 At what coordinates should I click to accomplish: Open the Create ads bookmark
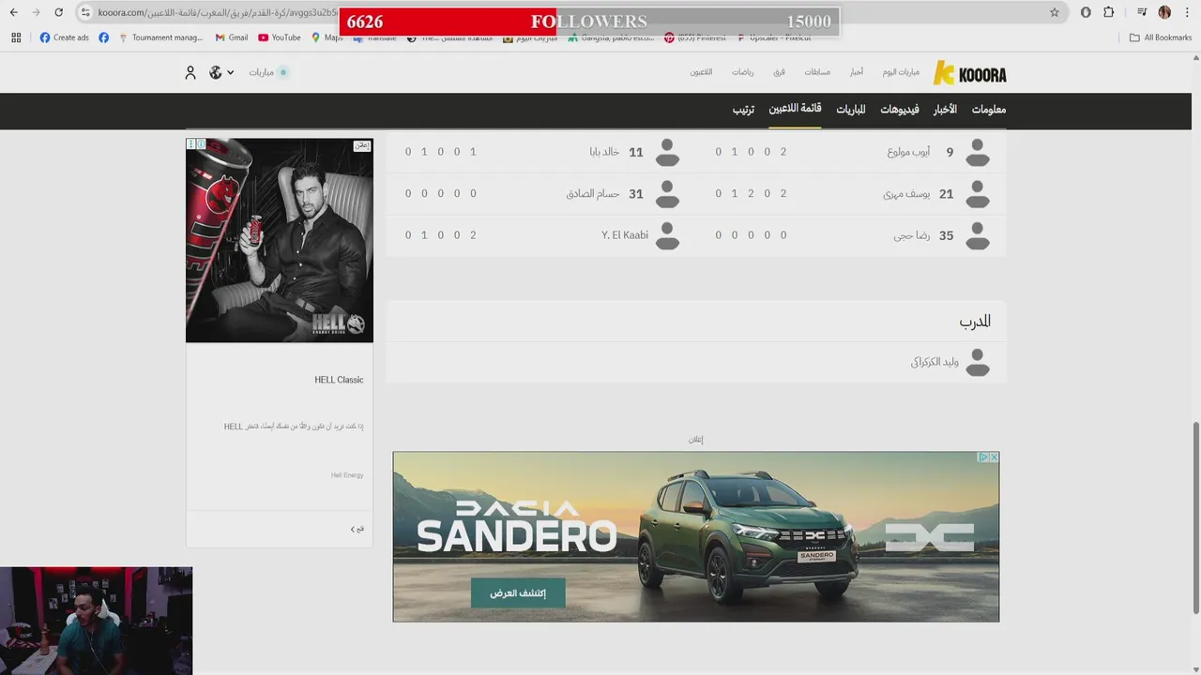pos(65,37)
